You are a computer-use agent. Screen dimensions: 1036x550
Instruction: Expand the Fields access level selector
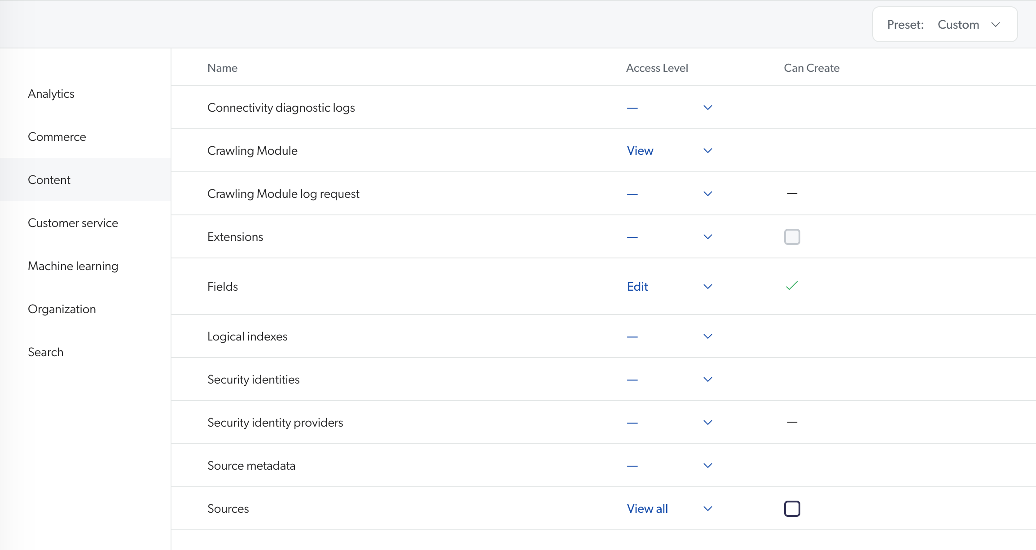707,286
